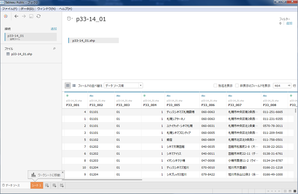Click the number type icon above P33_001

tap(67, 96)
